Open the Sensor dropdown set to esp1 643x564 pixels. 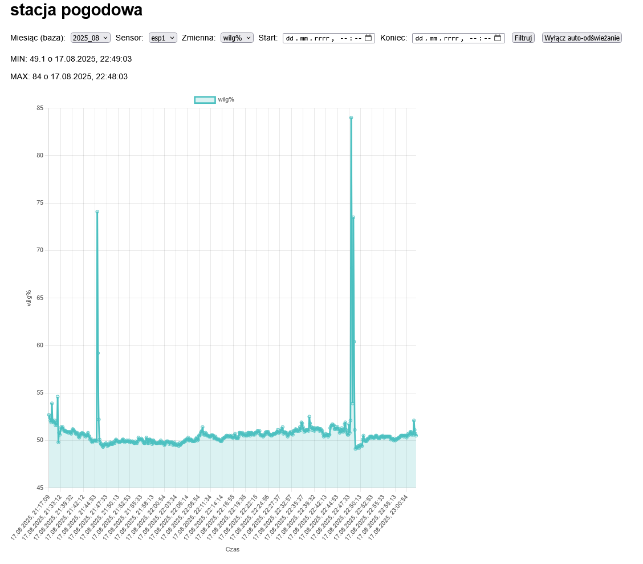click(x=162, y=38)
